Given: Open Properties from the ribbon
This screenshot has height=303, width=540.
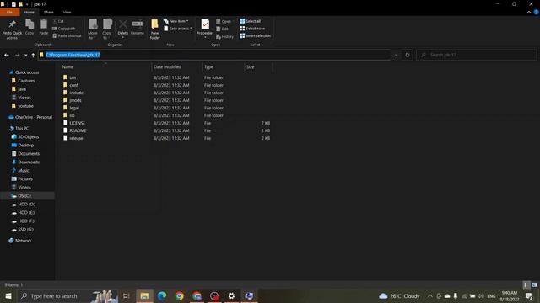Looking at the screenshot, I should [x=205, y=28].
